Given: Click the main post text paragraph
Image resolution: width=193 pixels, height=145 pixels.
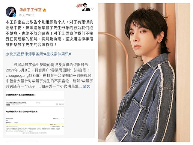Looking at the screenshot, I should click(x=49, y=33).
